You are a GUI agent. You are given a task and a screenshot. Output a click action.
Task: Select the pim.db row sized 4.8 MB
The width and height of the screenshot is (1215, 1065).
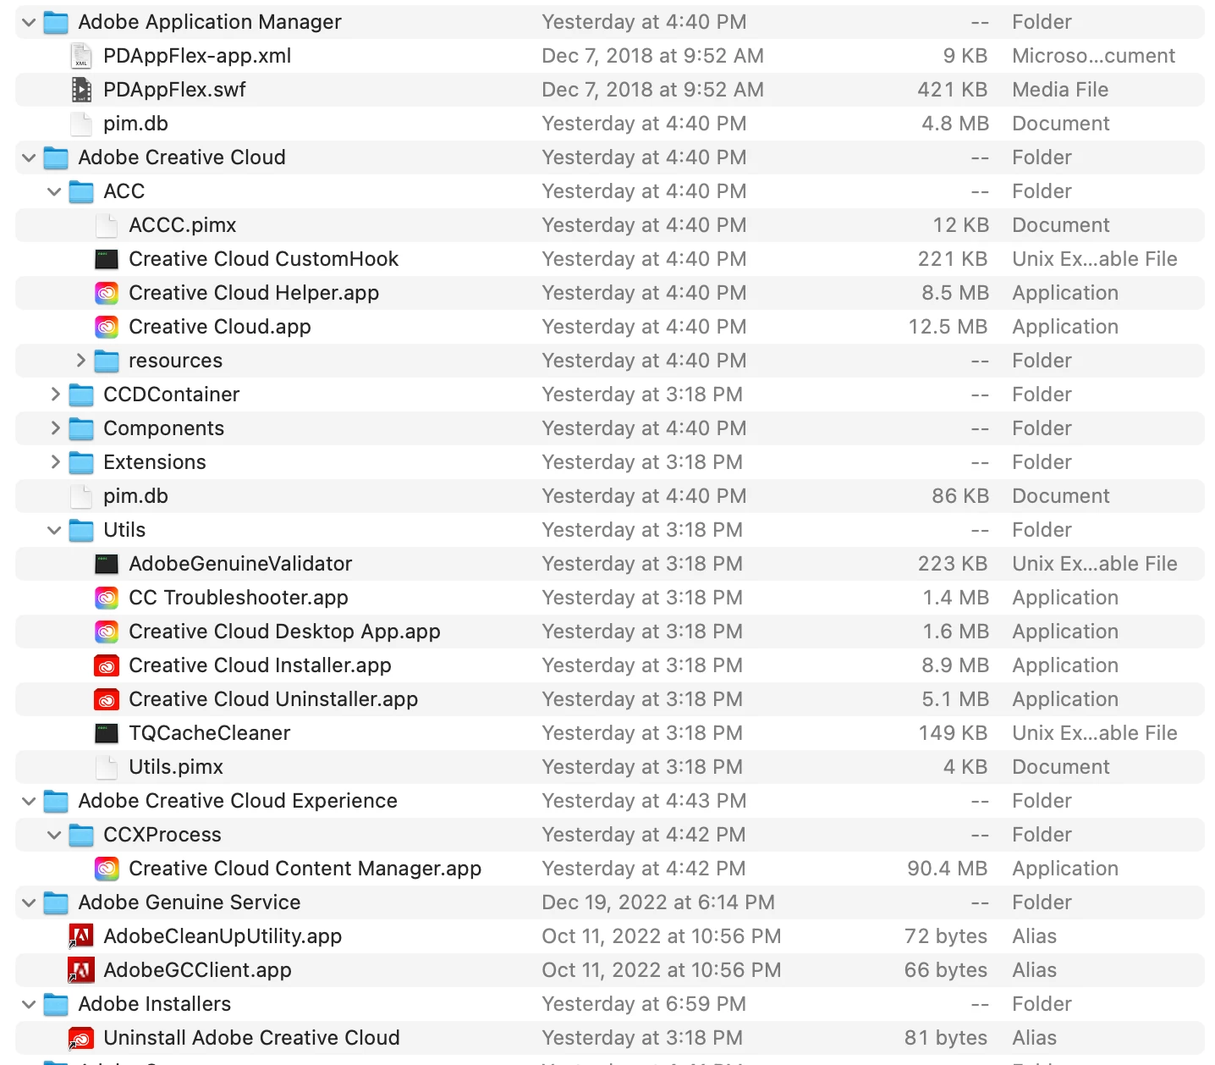coord(610,124)
